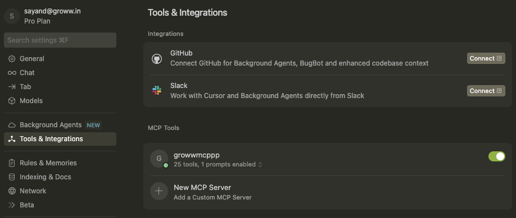Click the Indexing & Docs database icon
This screenshot has width=516, height=218.
tap(12, 177)
